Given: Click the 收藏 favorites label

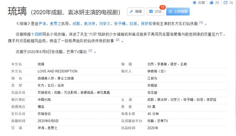Looking at the screenshot, I should [x=201, y=3].
